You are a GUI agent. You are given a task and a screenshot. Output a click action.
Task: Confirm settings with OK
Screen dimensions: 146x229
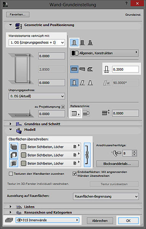[128, 221]
